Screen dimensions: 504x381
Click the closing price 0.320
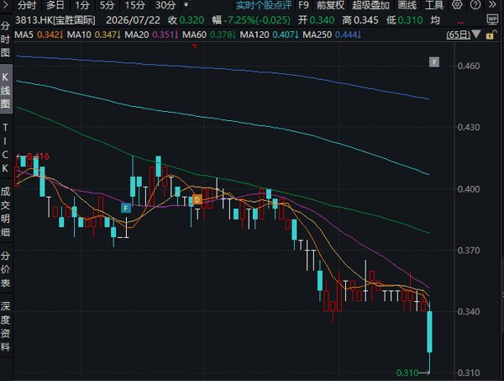click(192, 20)
